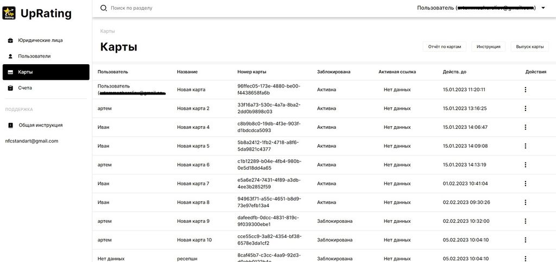Select Карты in the sidebar

(x=46, y=72)
